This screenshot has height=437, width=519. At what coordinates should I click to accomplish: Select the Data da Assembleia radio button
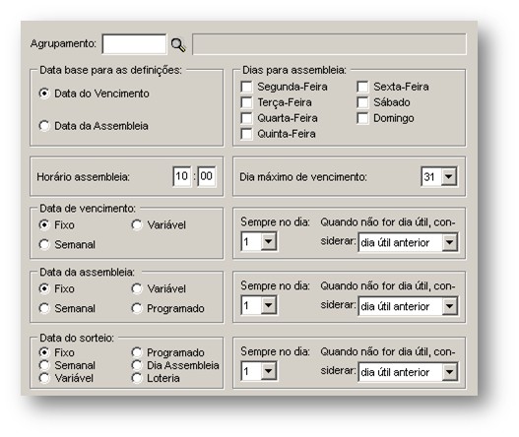click(44, 126)
